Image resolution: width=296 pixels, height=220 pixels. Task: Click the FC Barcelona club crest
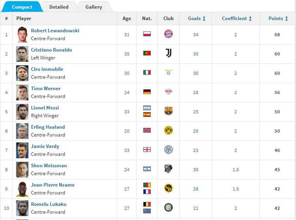pyautogui.click(x=168, y=111)
